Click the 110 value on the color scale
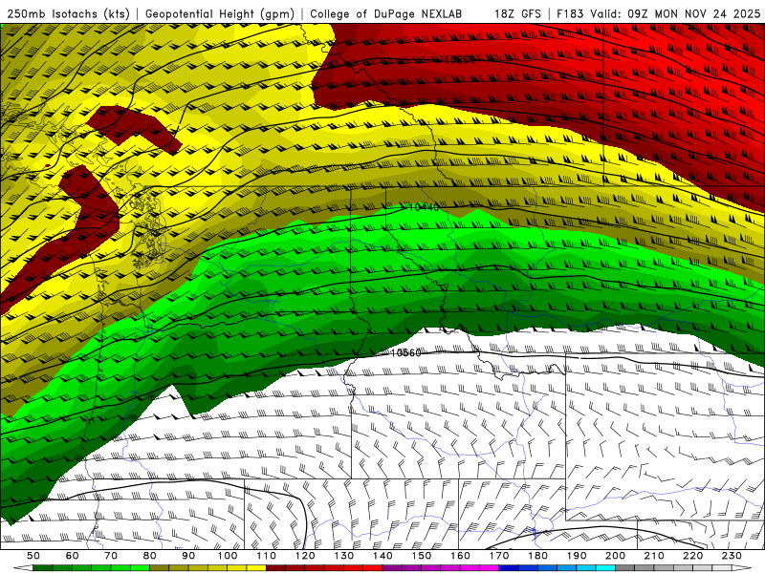The image size is (765, 573). click(267, 556)
